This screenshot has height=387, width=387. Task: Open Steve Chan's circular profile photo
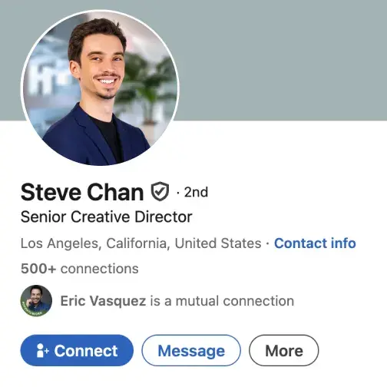[100, 88]
